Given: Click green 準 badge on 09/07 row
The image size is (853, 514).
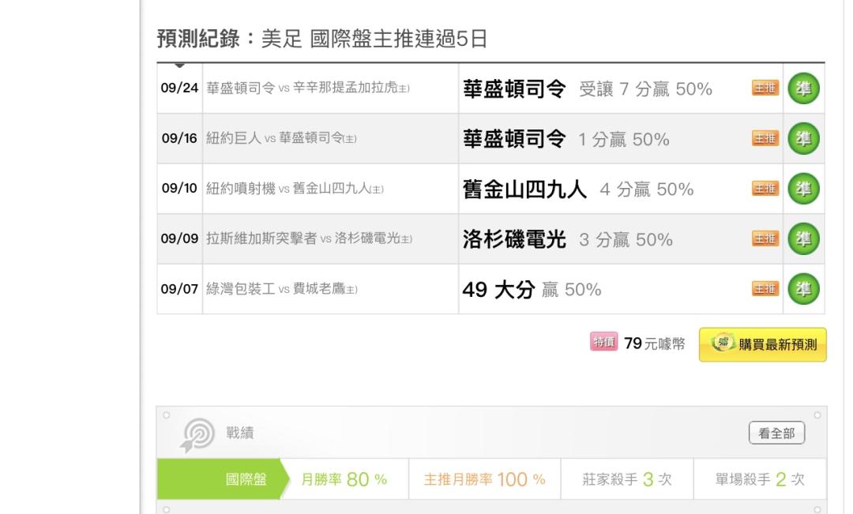Looking at the screenshot, I should (803, 288).
